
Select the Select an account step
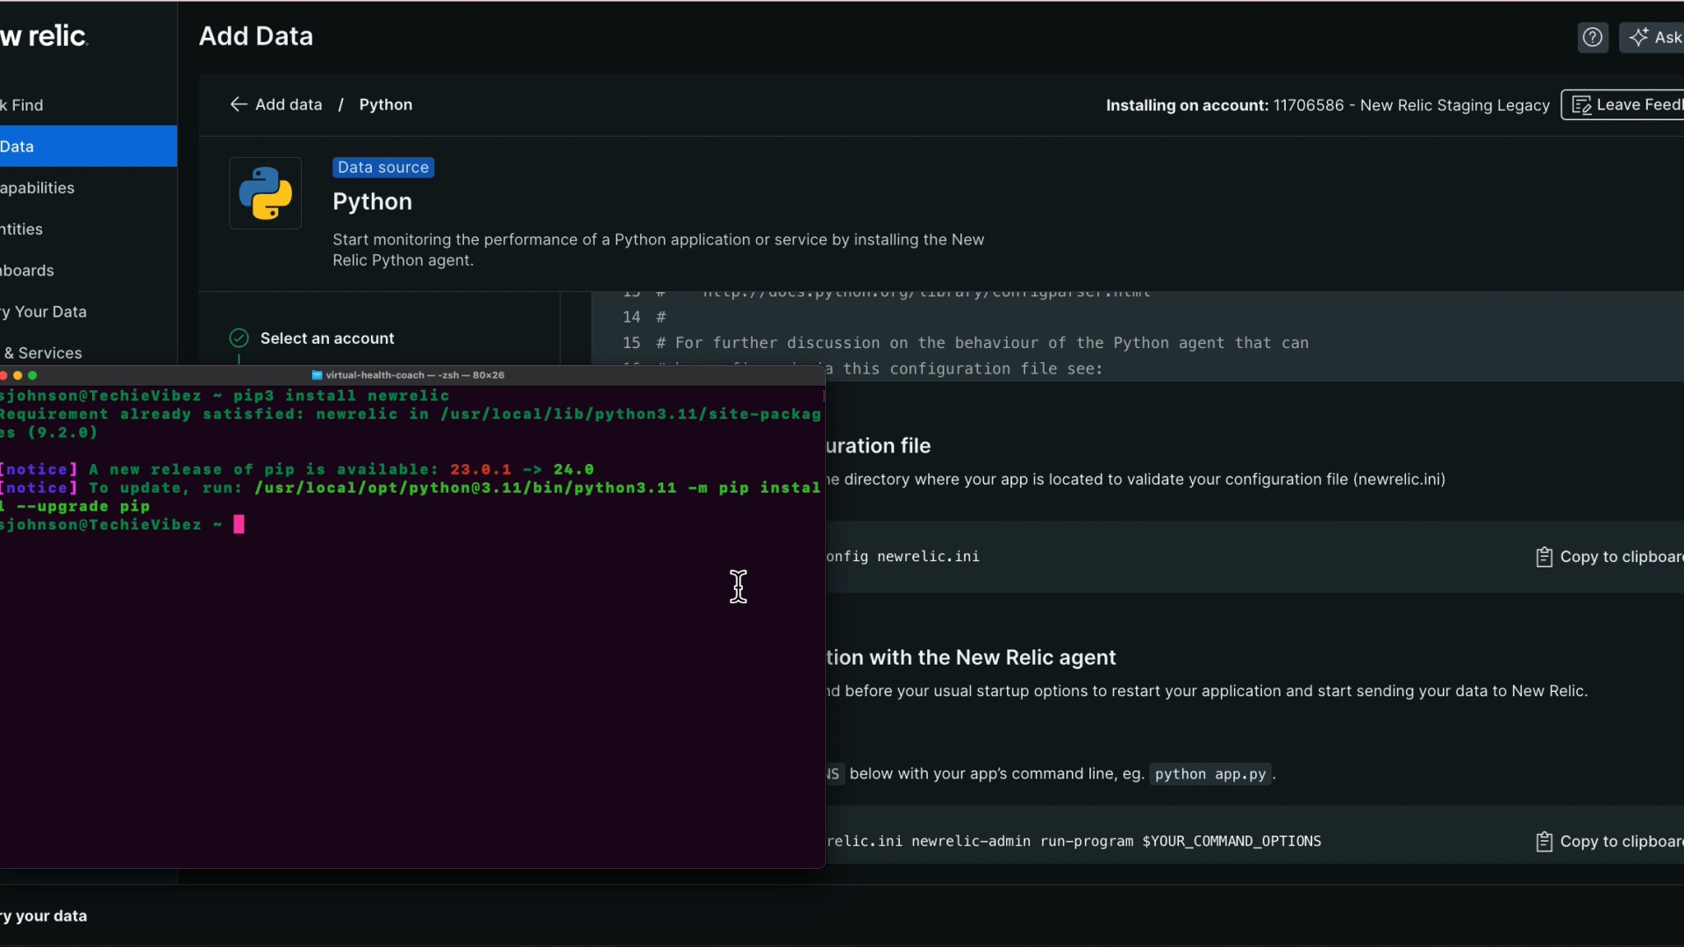pos(327,338)
